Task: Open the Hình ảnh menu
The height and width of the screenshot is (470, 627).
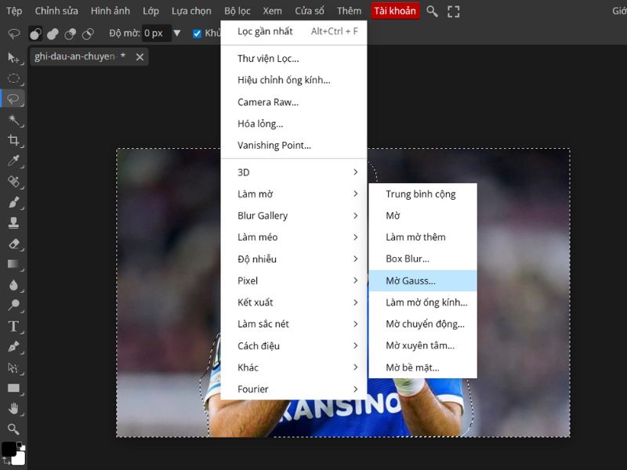Action: coord(111,11)
